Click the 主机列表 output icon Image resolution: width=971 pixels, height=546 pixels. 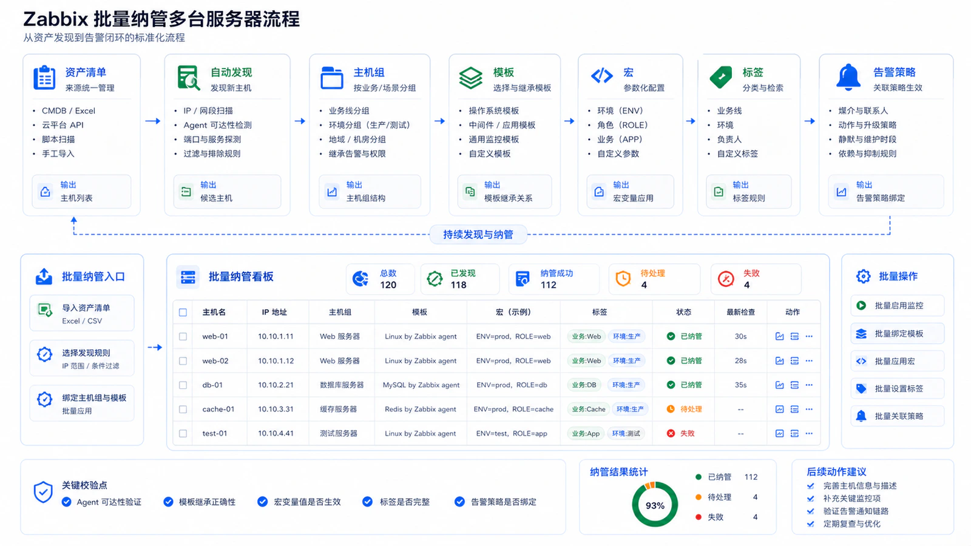(46, 192)
